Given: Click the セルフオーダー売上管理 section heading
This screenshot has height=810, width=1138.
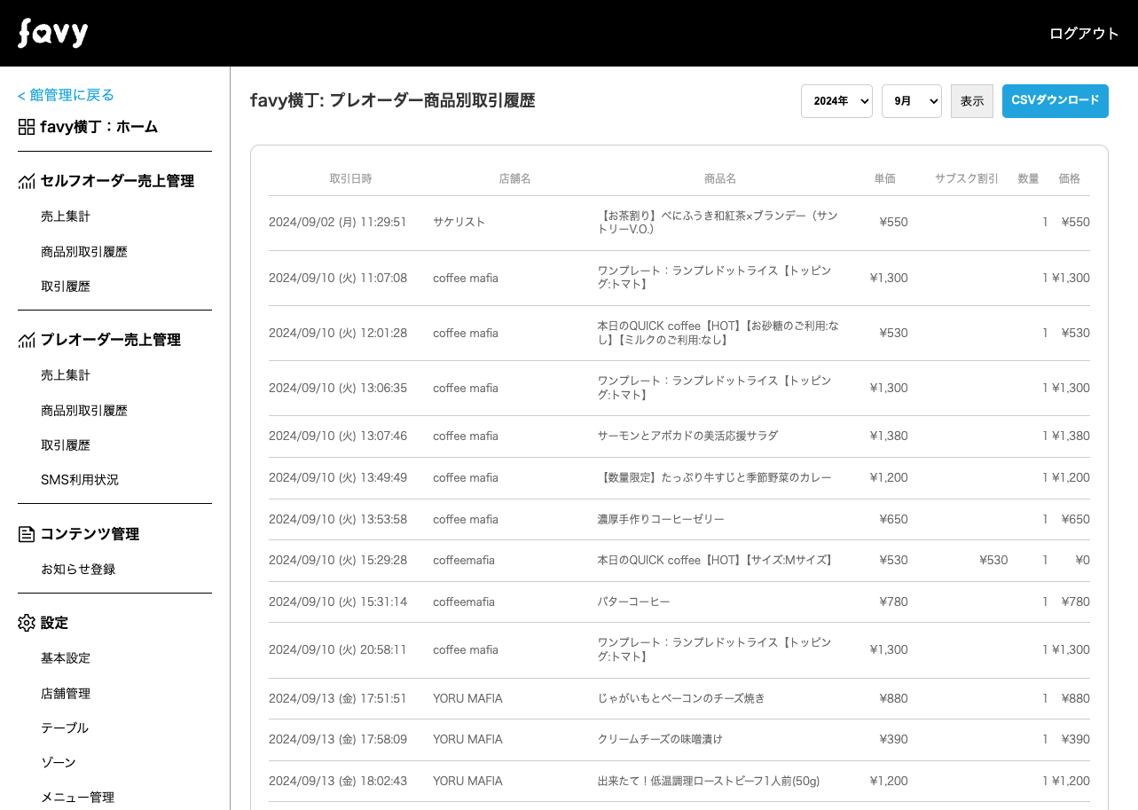Looking at the screenshot, I should point(117,181).
